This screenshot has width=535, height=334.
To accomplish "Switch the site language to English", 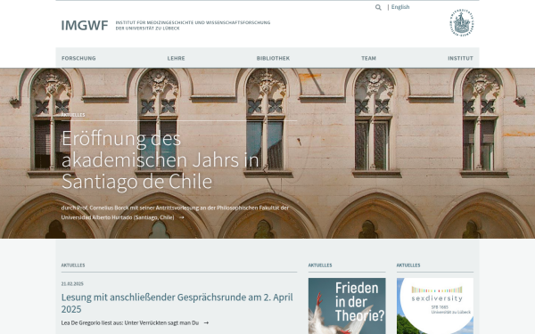I will pyautogui.click(x=400, y=7).
